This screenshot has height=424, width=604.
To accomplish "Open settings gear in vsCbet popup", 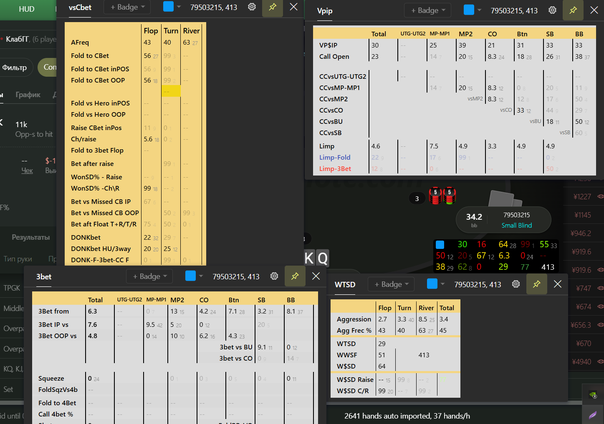I will coord(252,7).
